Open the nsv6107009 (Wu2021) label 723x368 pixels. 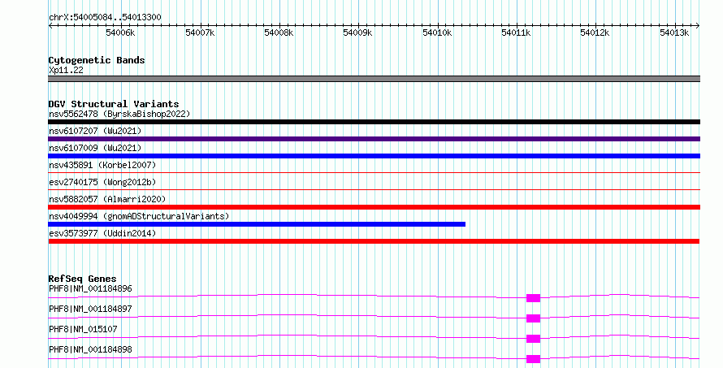click(x=95, y=148)
